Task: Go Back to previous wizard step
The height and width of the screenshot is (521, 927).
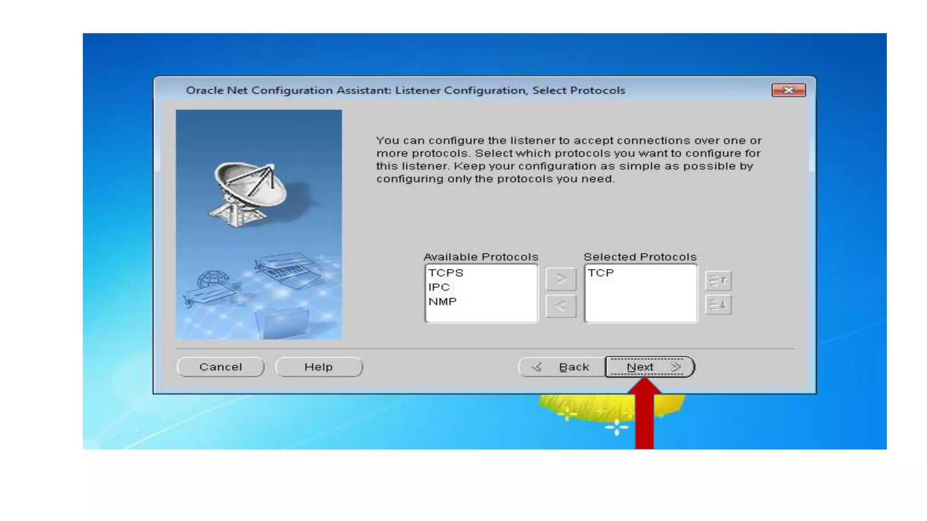Action: 562,367
